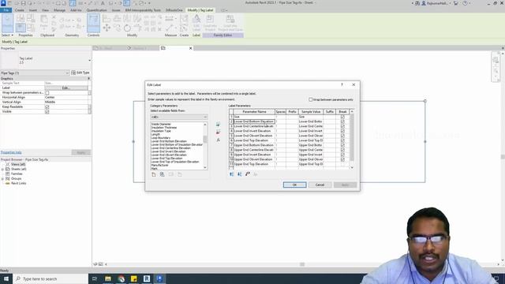505x284 pixels.
Task: Click the Rotate tool in Modify panel
Action: [x=127, y=28]
